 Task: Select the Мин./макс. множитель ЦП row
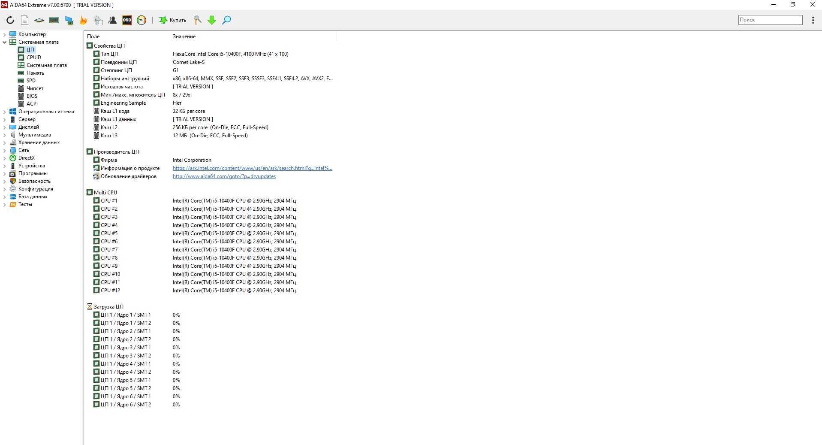tap(210, 95)
